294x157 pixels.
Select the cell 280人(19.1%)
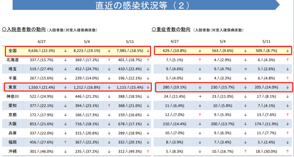click(x=174, y=87)
